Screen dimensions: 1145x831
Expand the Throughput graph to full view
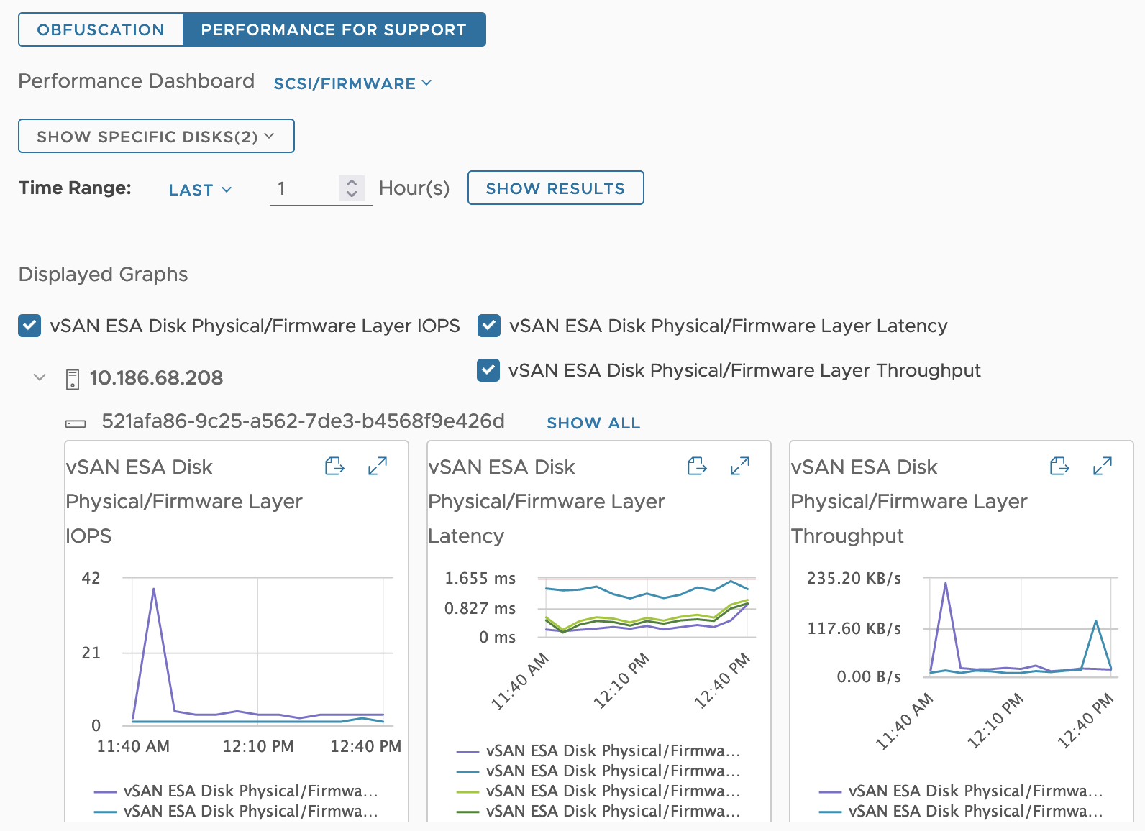pyautogui.click(x=1103, y=467)
